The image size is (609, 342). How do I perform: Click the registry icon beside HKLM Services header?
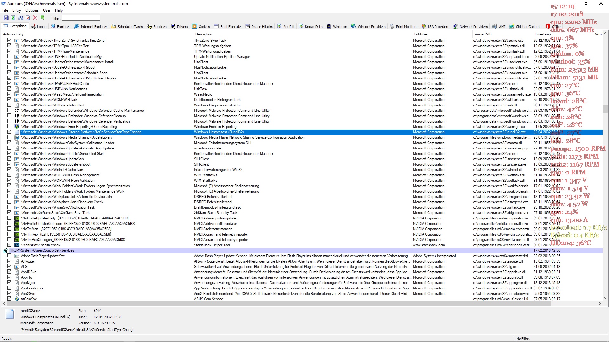click(5, 250)
